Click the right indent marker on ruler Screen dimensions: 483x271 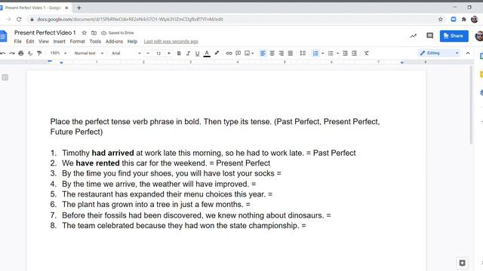coord(401,62)
